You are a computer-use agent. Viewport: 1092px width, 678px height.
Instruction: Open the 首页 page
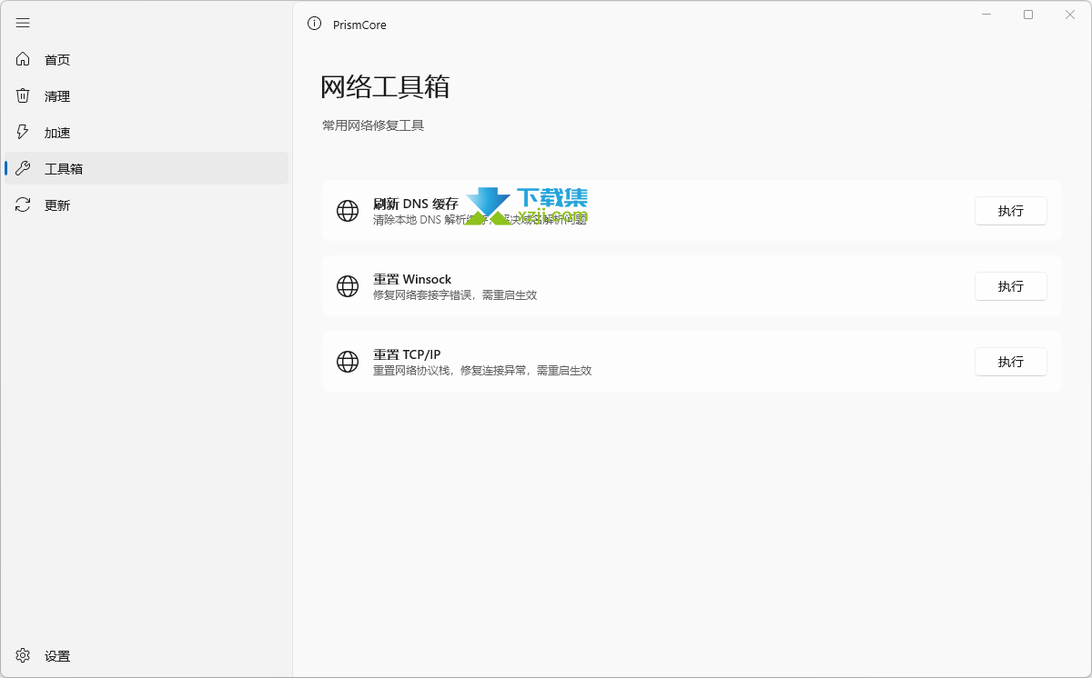146,59
